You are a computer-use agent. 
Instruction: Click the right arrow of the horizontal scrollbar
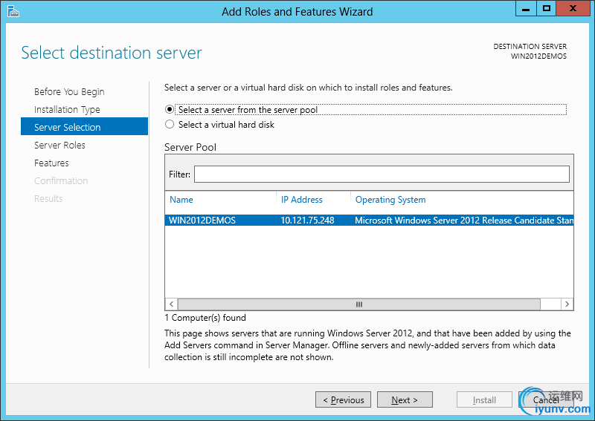pos(567,304)
